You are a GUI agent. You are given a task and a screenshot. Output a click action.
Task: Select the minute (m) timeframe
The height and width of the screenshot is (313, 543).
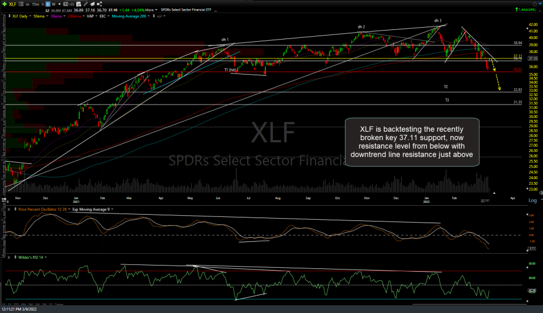pyautogui.click(x=27, y=4)
